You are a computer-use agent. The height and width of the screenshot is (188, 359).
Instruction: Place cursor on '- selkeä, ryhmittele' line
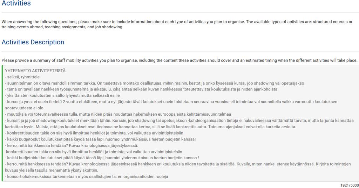click(x=22, y=77)
